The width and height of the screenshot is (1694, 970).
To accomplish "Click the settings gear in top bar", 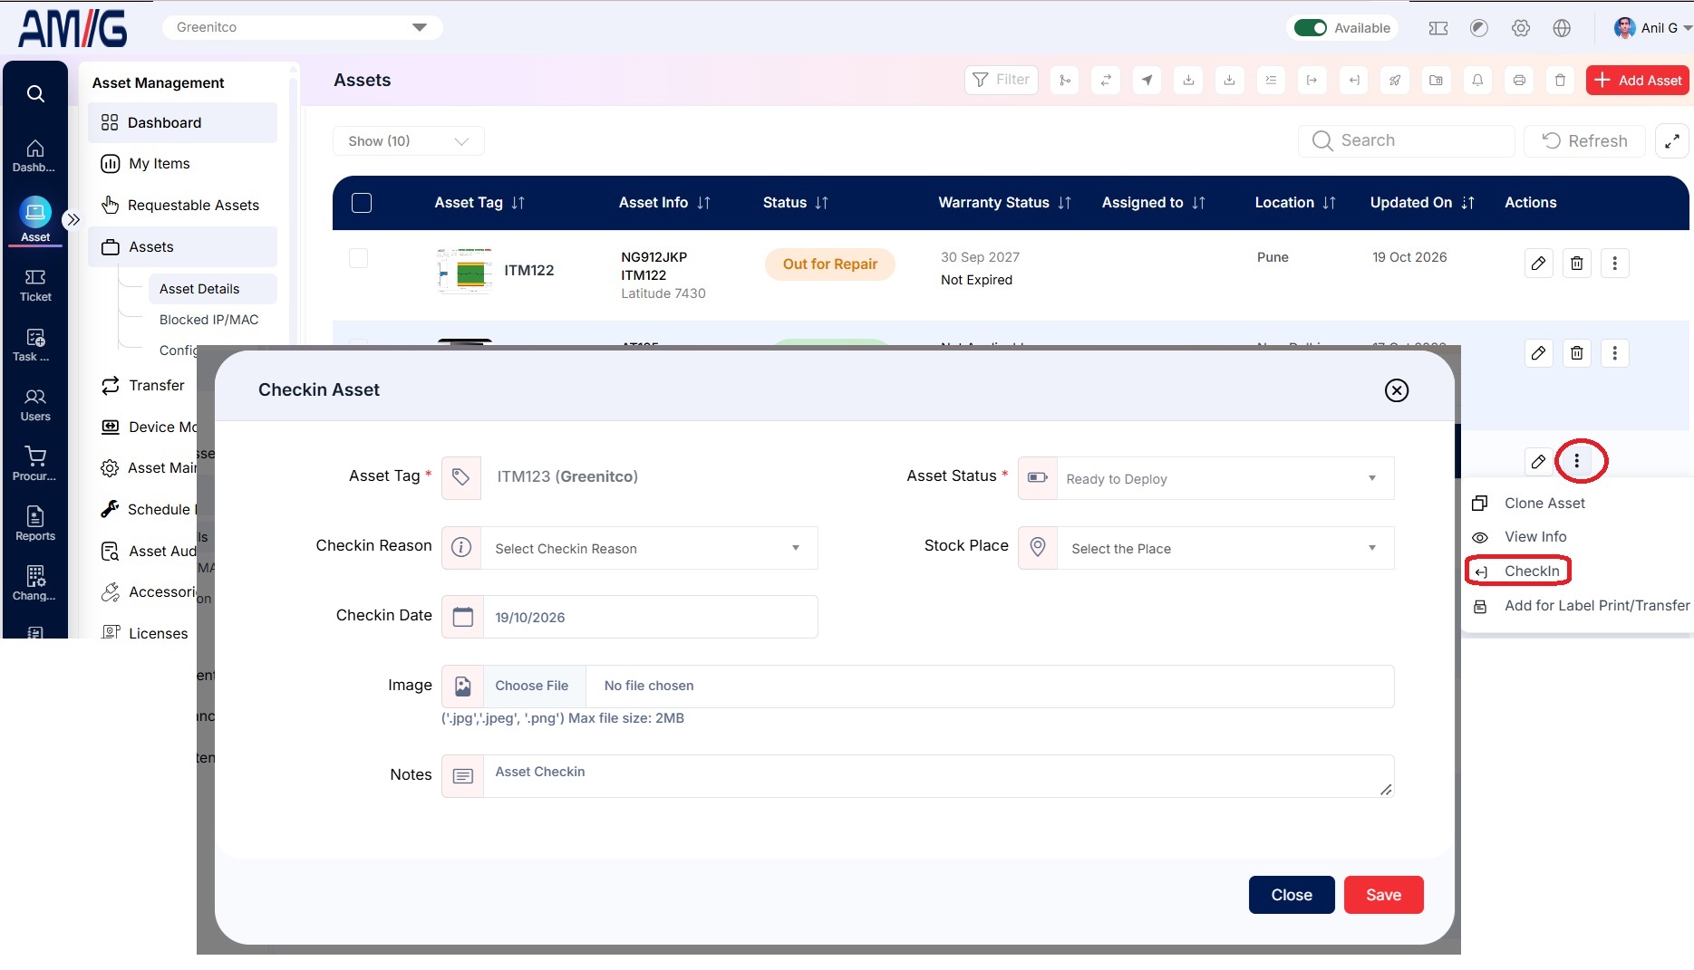I will [x=1521, y=28].
